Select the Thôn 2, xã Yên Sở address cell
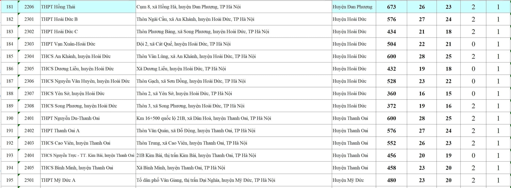The image size is (511, 188). 233,93
